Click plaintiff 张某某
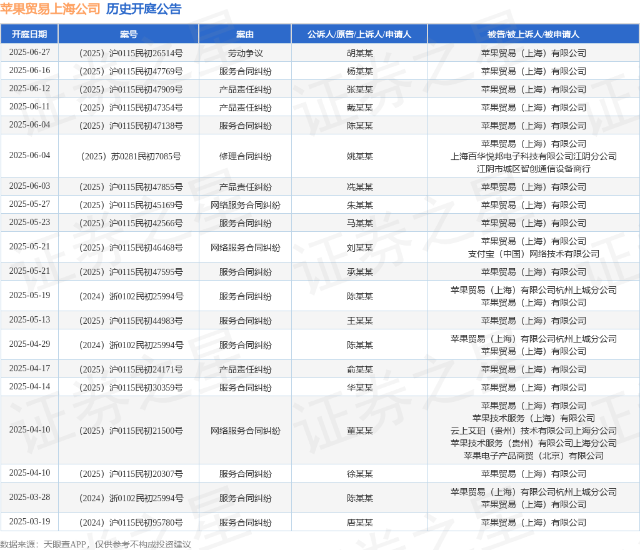This screenshot has height=550, width=640. pyautogui.click(x=359, y=89)
